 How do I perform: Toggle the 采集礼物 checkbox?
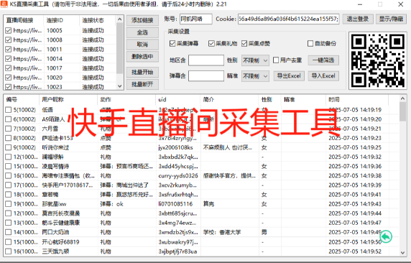pyautogui.click(x=211, y=44)
